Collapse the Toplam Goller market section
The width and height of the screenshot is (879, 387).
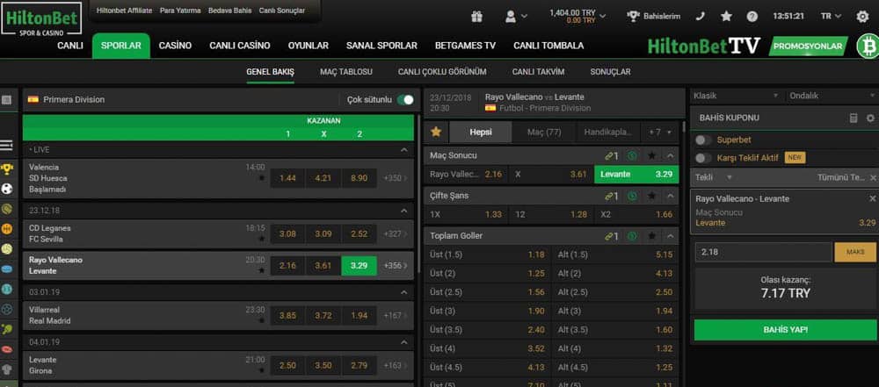tap(671, 236)
